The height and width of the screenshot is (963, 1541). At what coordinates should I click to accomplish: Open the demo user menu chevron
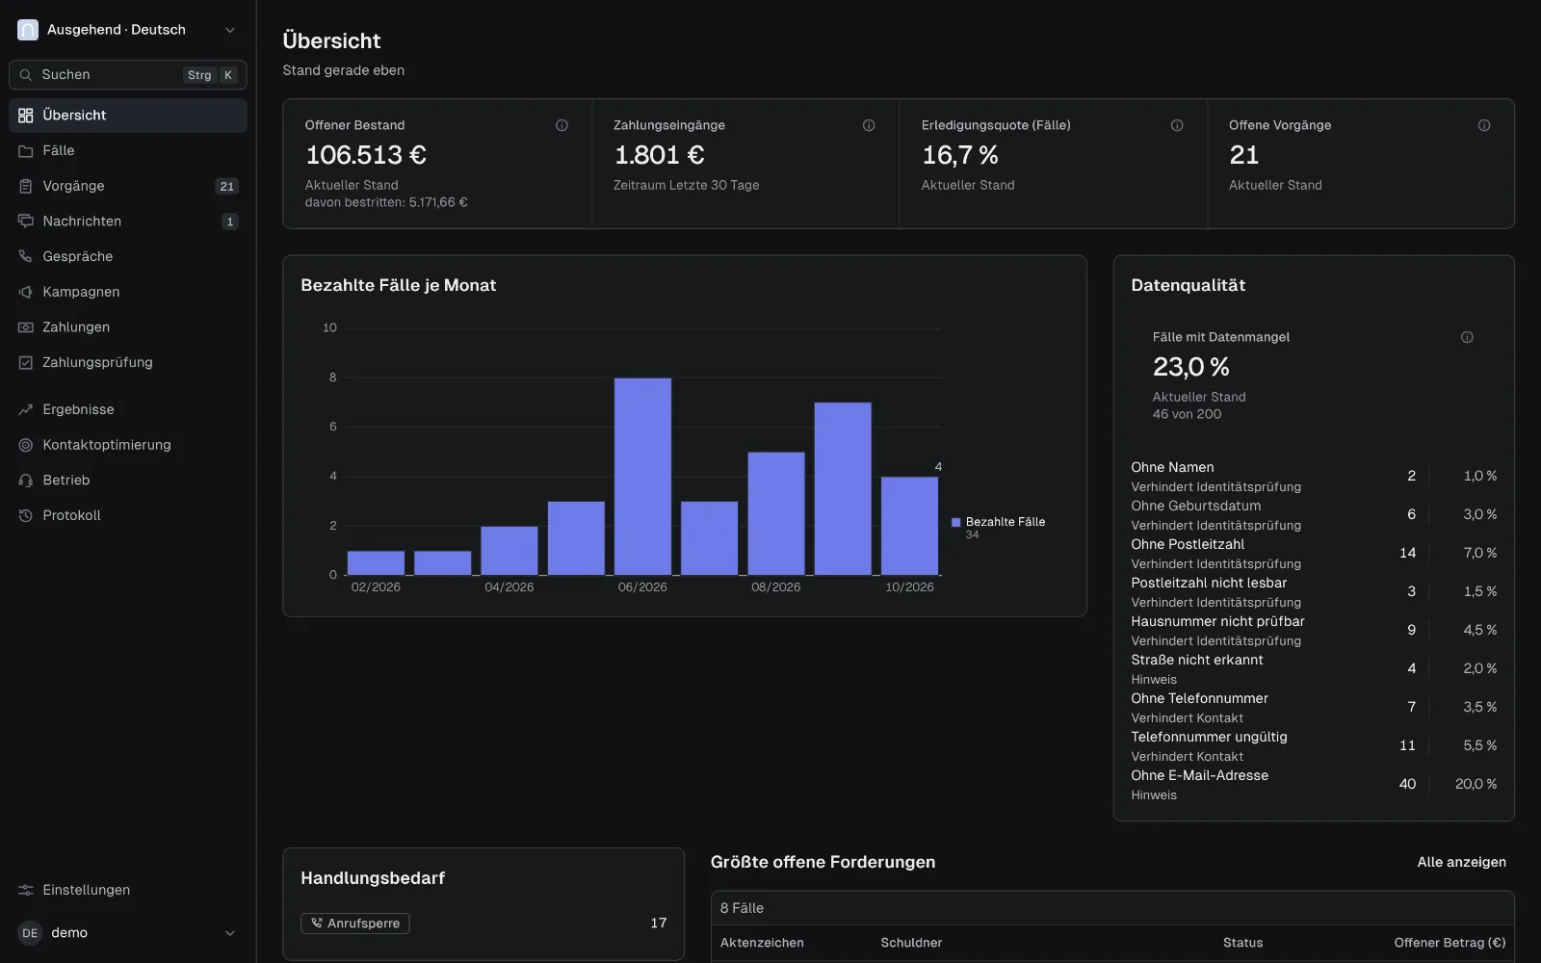[230, 933]
